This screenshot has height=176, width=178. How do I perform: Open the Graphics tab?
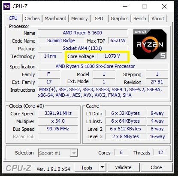120,19
